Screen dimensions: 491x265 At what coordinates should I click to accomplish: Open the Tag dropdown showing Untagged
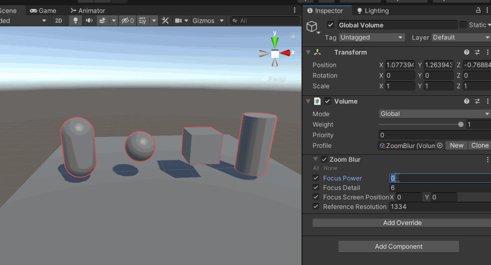[x=371, y=37]
